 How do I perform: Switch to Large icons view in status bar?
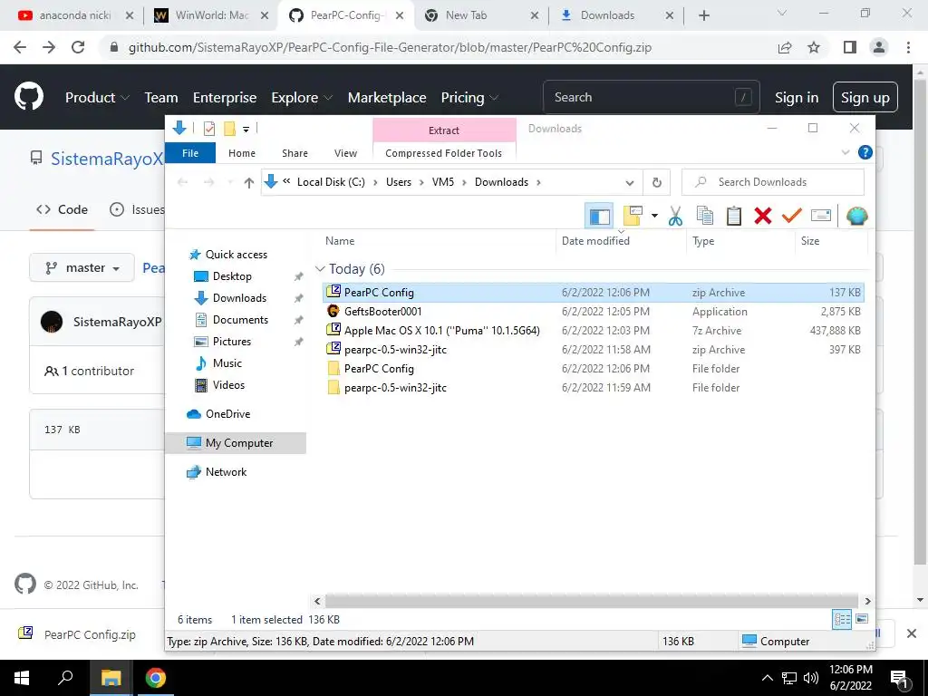tap(862, 619)
